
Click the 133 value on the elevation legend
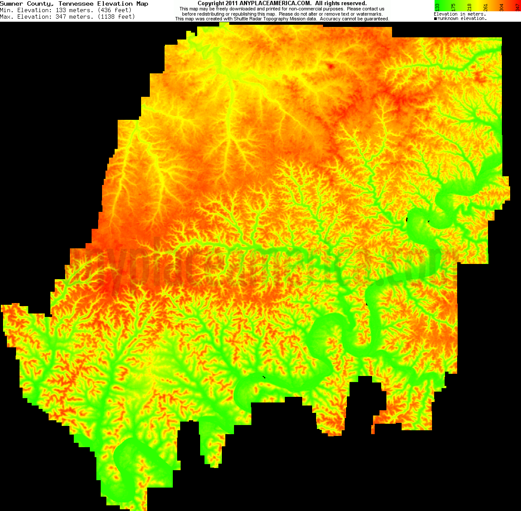pos(438,7)
